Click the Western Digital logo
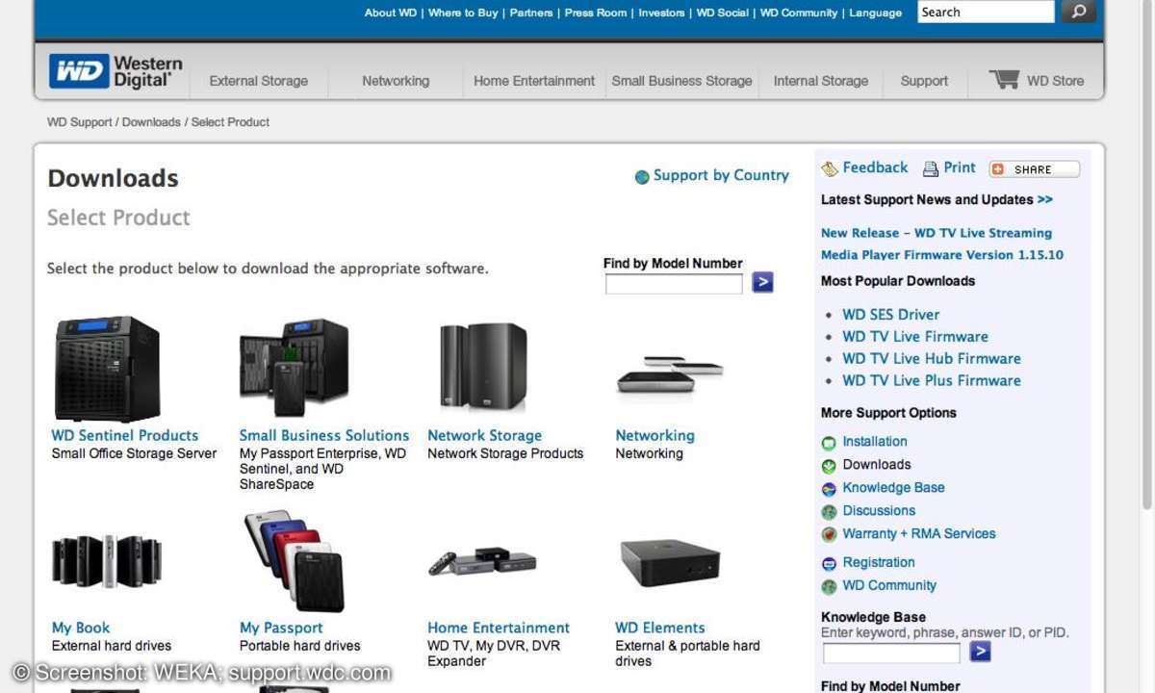Image resolution: width=1155 pixels, height=693 pixels. [115, 71]
